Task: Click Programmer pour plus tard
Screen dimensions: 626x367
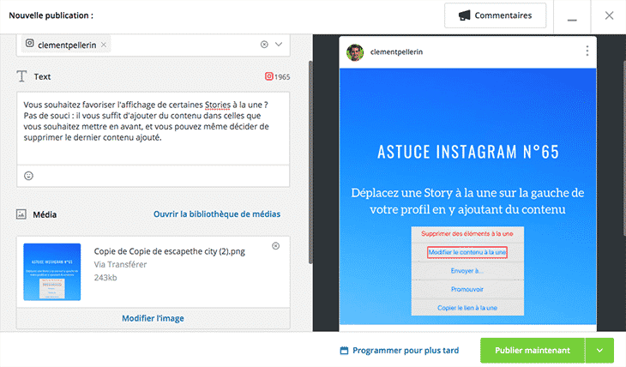Action: (x=402, y=351)
